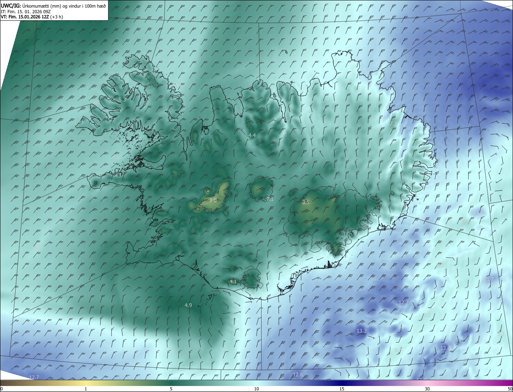Click the 10 label on the colour scale
This screenshot has height=392, width=513.
tap(256, 389)
